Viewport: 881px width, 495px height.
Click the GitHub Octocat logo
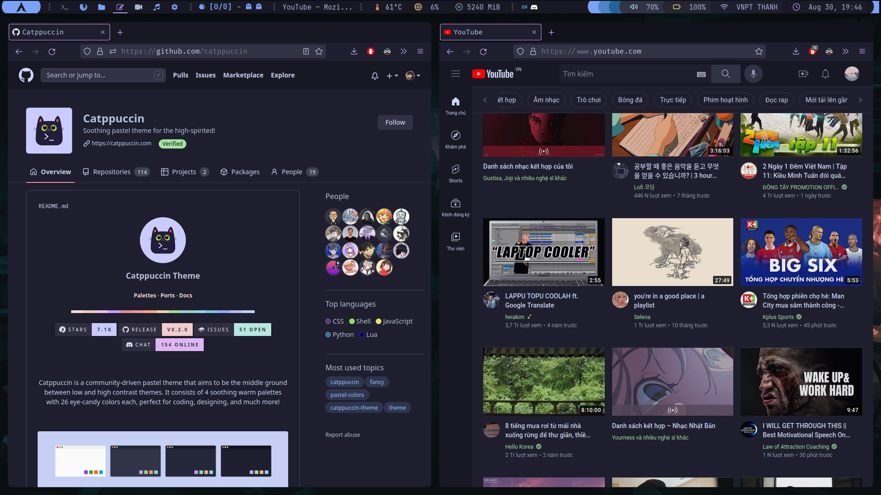click(26, 75)
